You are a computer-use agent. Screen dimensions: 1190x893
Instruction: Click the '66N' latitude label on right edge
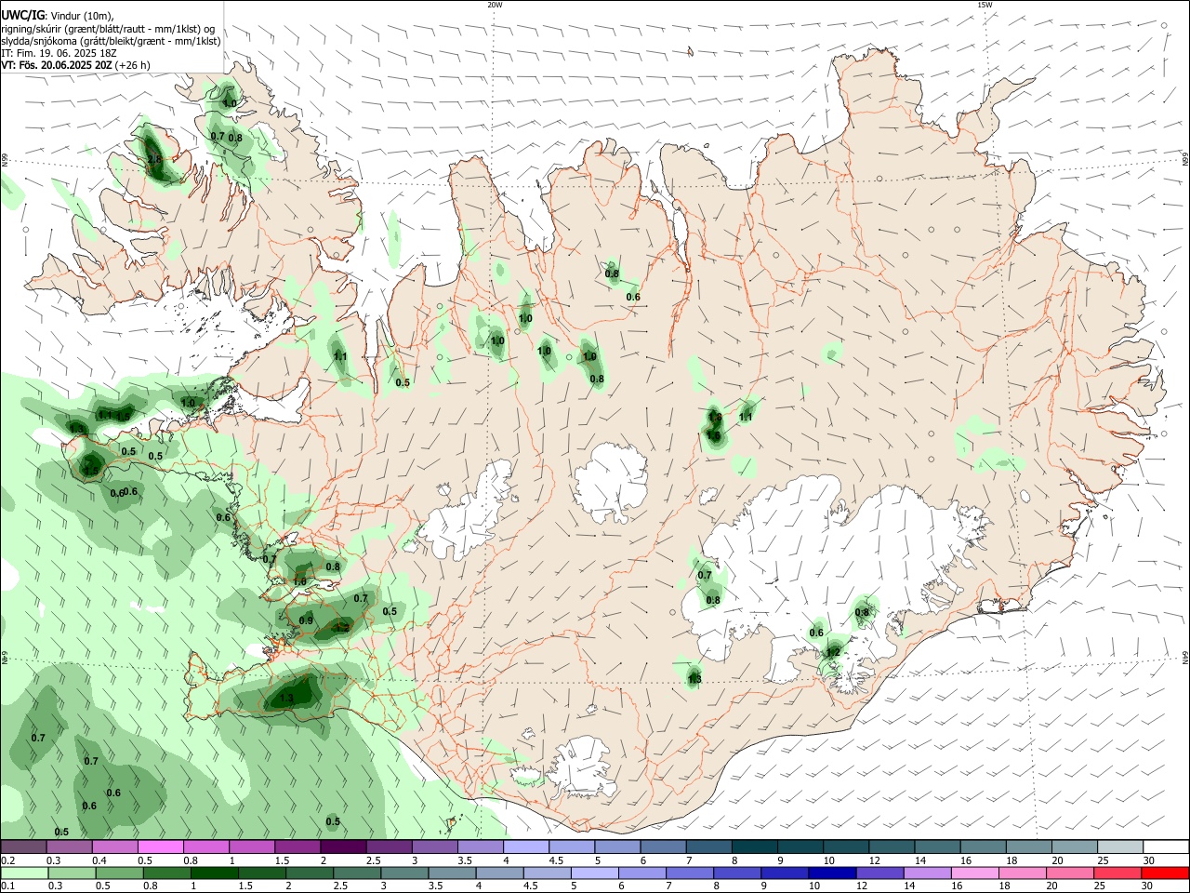1185,159
